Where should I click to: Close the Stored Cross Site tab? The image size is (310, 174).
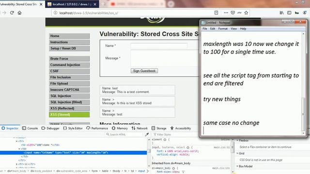coord(41,4)
